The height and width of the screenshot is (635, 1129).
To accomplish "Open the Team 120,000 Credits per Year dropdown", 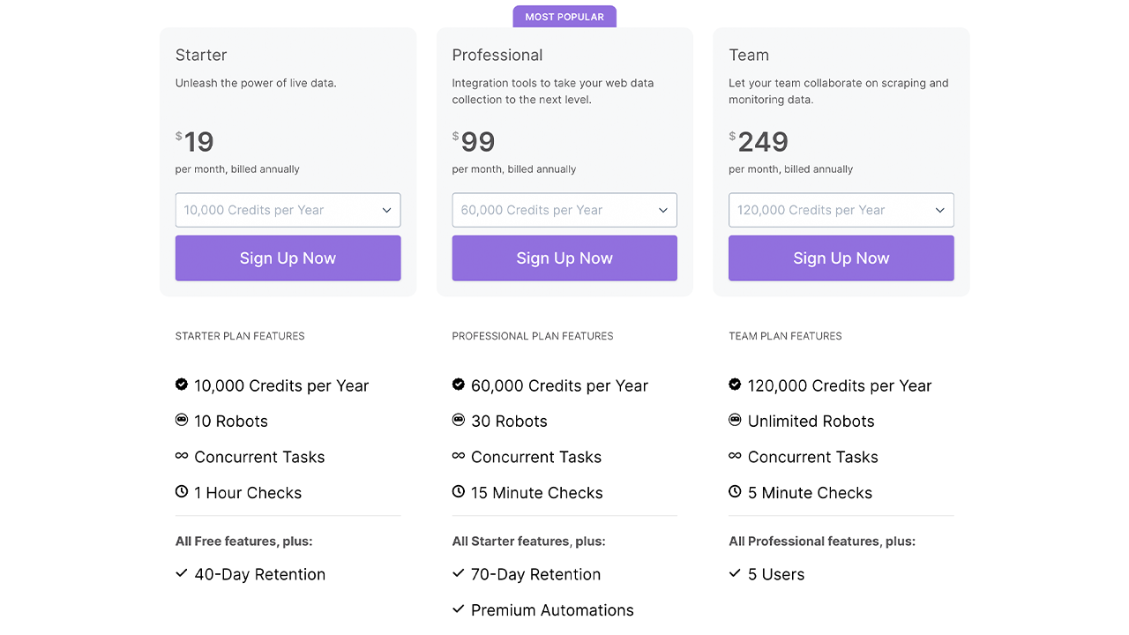I will (841, 210).
